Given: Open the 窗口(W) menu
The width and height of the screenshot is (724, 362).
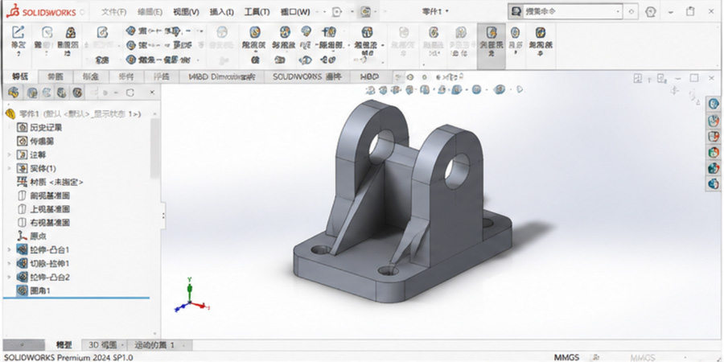Looking at the screenshot, I should pyautogui.click(x=295, y=12).
